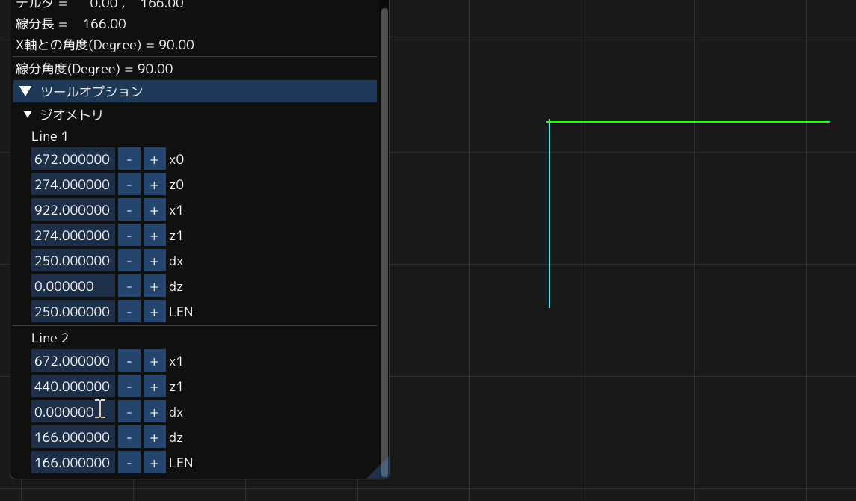This screenshot has width=856, height=501.
Task: Increase Line 1 x0 with the plus button
Action: click(x=155, y=159)
